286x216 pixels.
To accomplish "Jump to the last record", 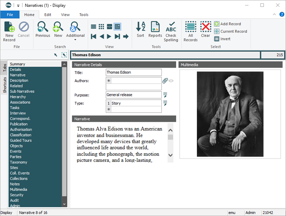I will coord(117,37).
